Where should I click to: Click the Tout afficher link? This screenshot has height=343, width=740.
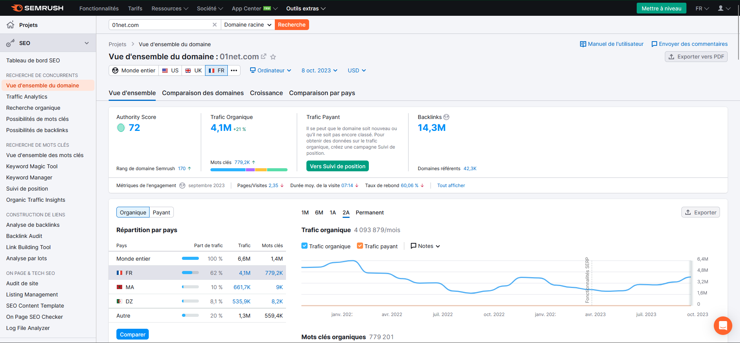(x=451, y=186)
